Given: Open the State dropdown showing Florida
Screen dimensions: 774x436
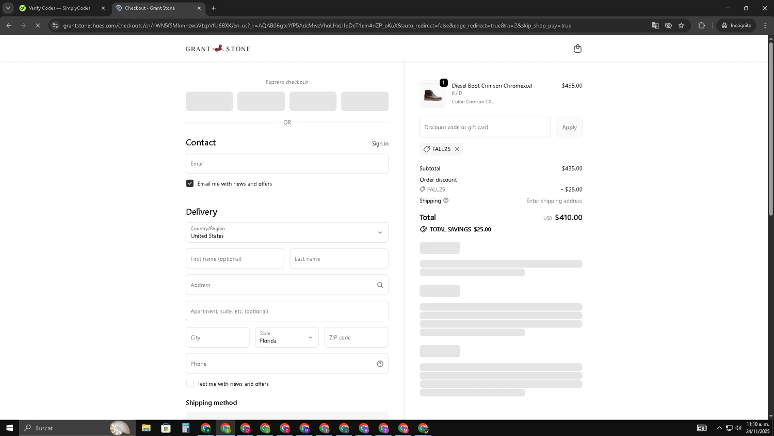Looking at the screenshot, I should 287,337.
